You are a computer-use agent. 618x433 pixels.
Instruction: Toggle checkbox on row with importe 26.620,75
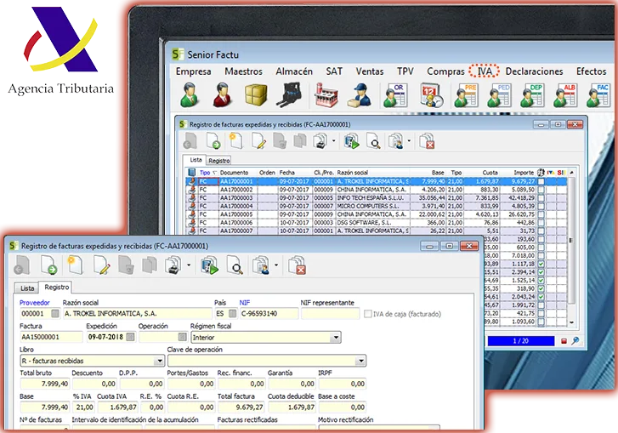(x=541, y=214)
